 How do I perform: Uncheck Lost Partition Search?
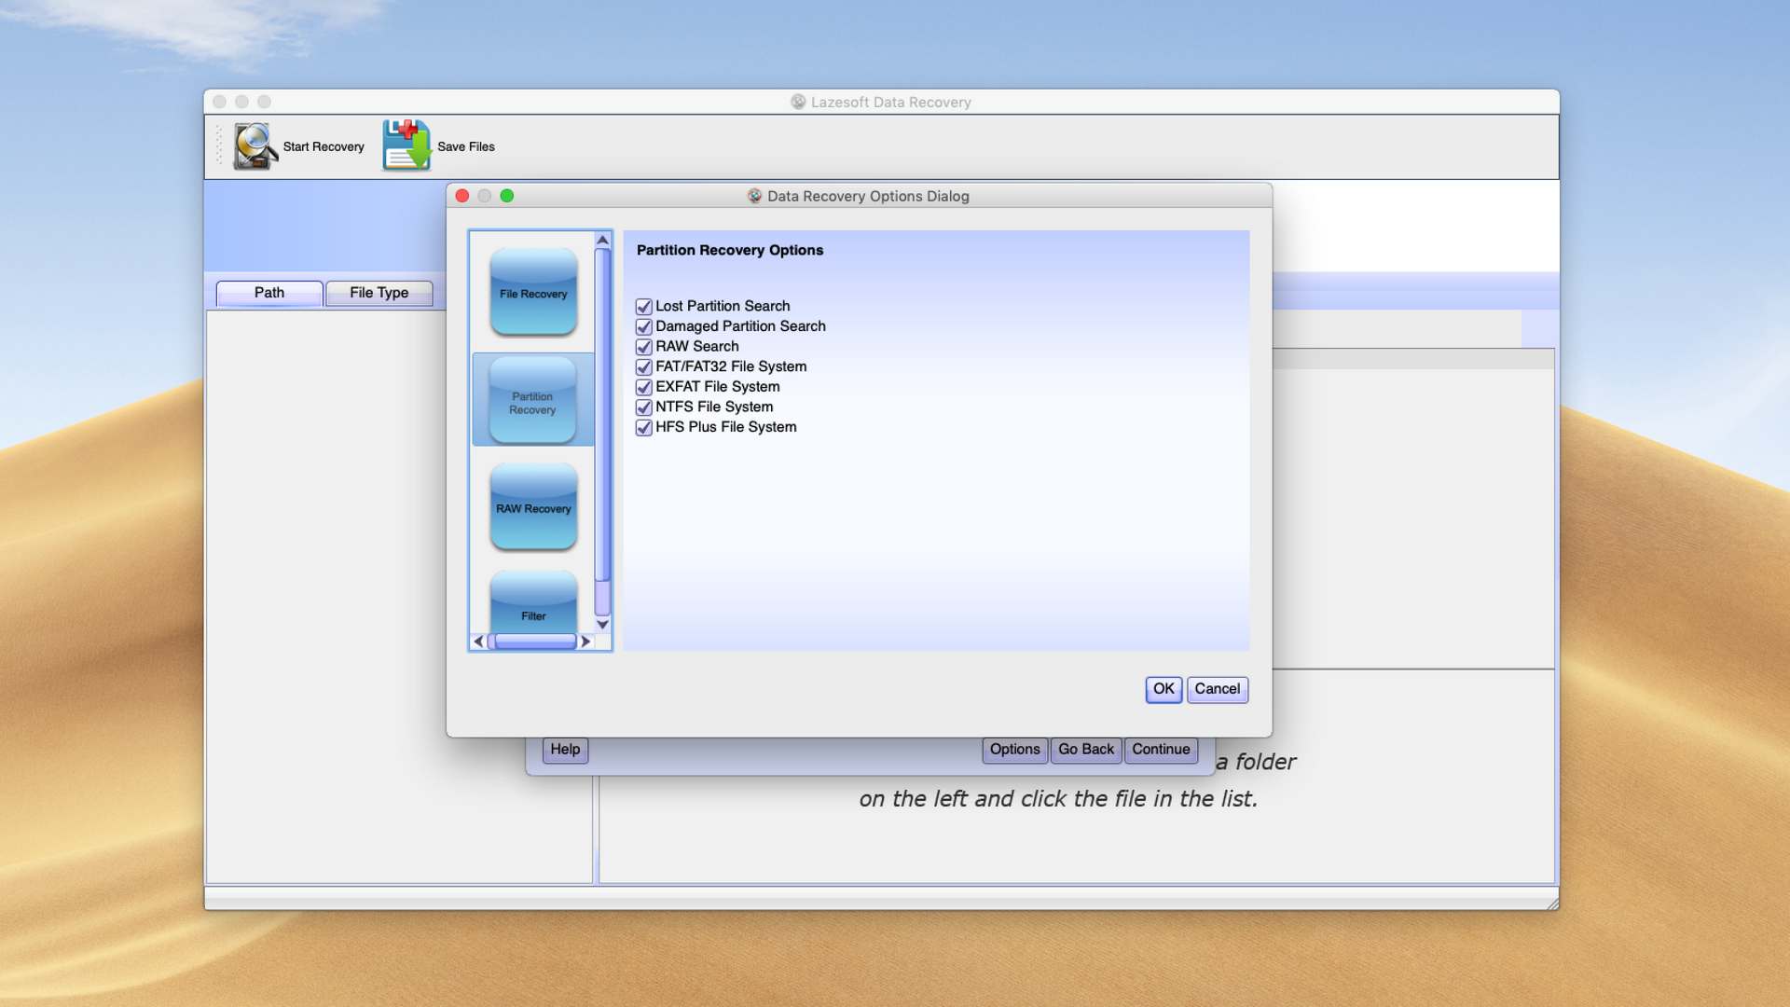[643, 307]
